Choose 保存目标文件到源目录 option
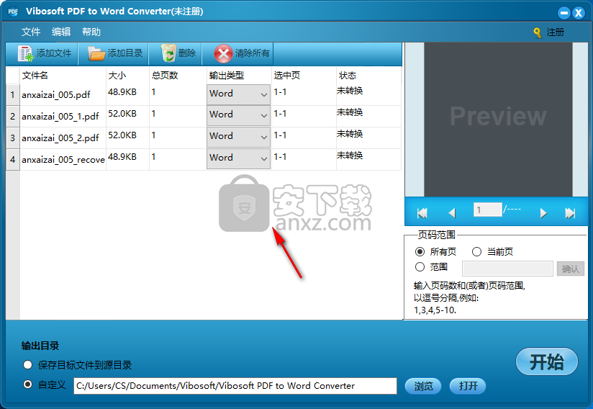593x409 pixels. tap(27, 365)
